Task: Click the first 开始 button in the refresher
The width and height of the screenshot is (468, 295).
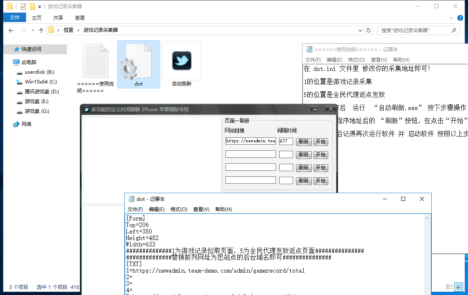Action: 321,141
